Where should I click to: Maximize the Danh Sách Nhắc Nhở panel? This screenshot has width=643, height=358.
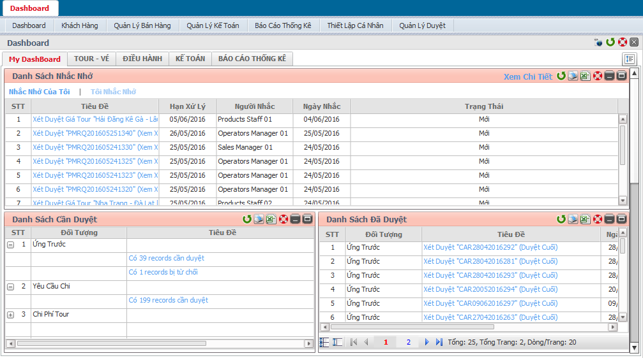(x=621, y=76)
